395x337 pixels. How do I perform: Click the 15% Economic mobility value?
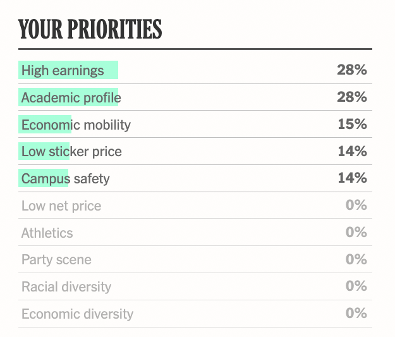(x=353, y=124)
